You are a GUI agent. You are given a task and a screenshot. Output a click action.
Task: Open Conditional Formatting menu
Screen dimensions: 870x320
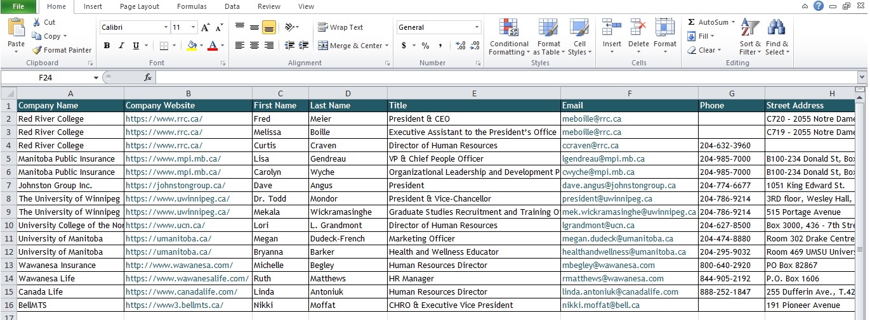509,37
